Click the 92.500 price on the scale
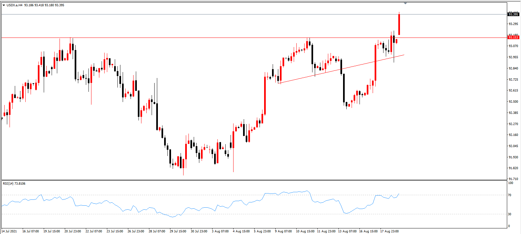521x234 pixels. [513, 102]
